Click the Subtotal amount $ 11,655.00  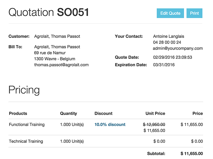[191, 154]
